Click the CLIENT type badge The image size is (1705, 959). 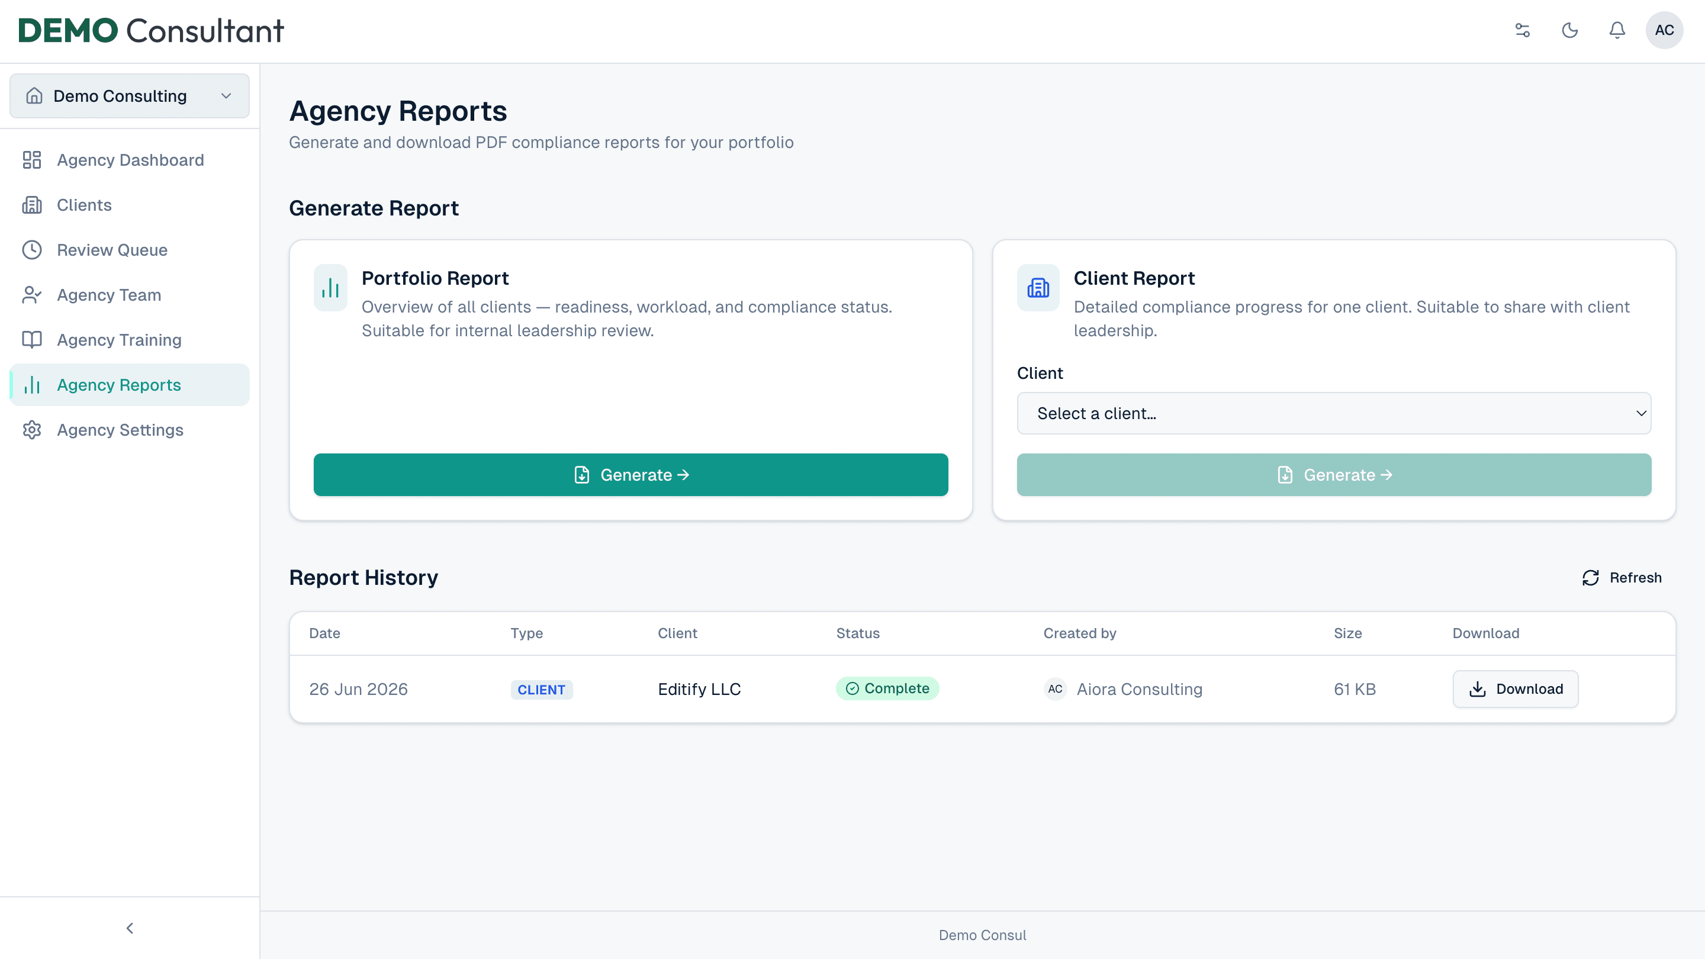(542, 690)
